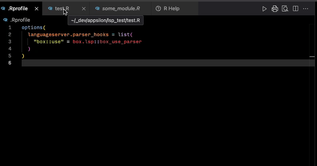The width and height of the screenshot is (317, 166).
Task: Close the test.R tab
Action: (83, 9)
